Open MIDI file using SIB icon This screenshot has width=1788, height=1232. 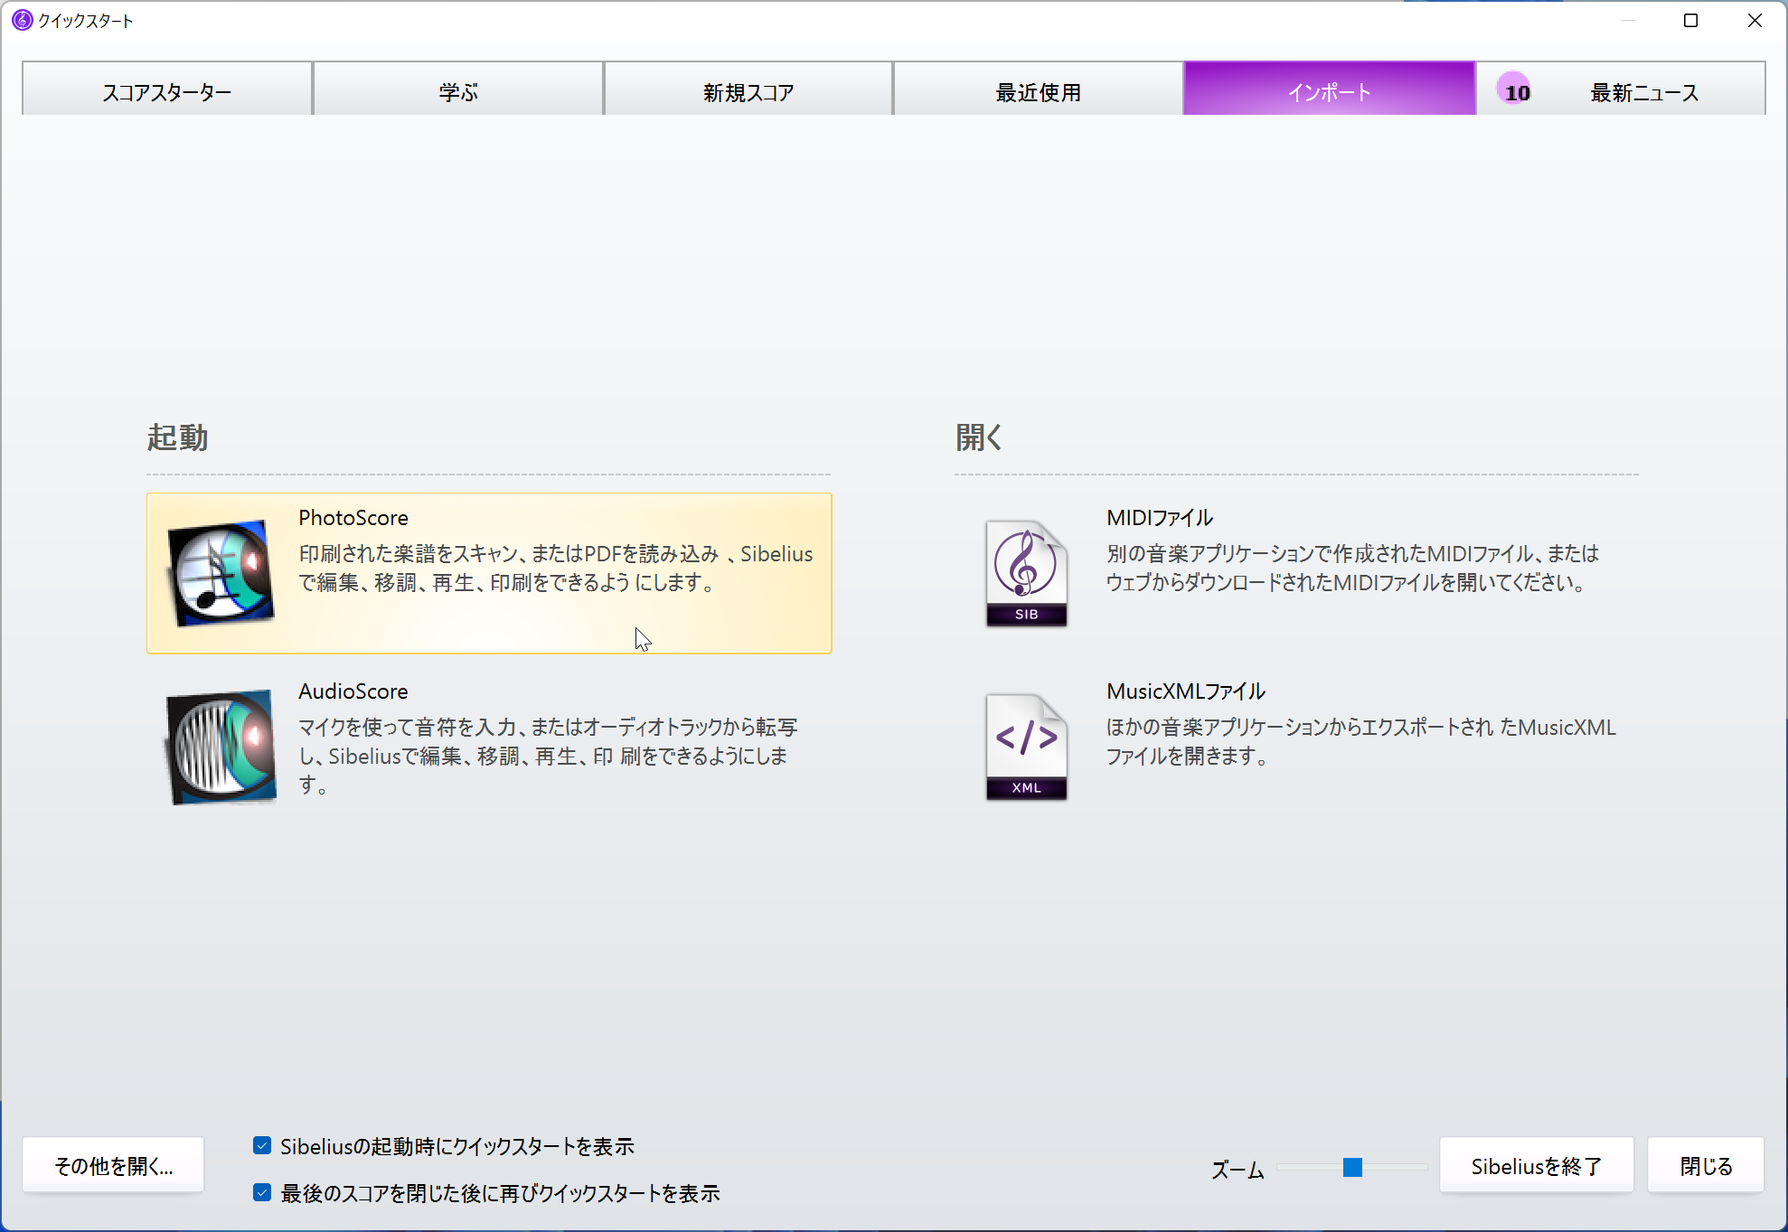pos(1026,573)
